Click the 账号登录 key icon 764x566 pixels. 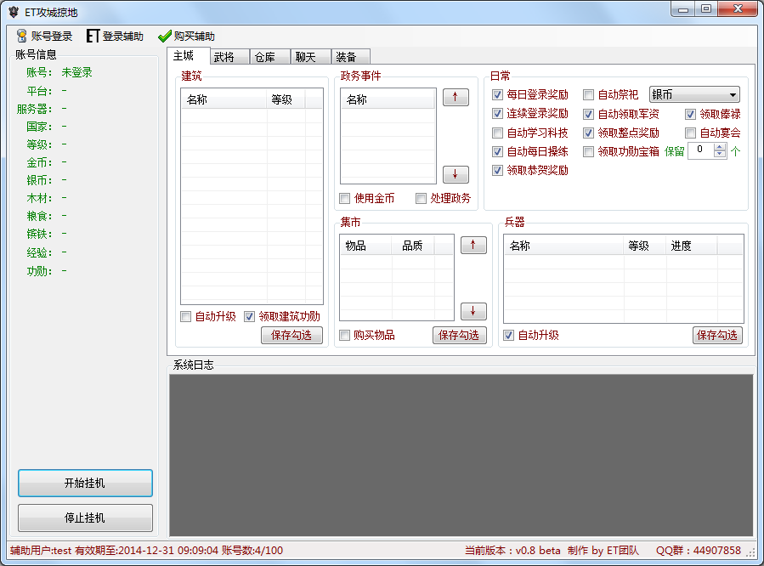[x=21, y=36]
